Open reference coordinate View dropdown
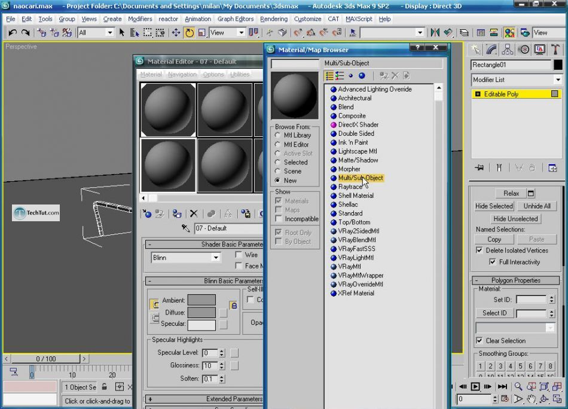Screen dimensions: 568x409 (227, 33)
